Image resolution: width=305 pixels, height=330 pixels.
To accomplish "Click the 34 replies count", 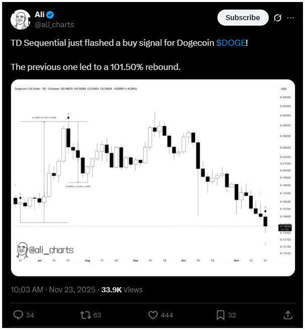I will (30, 315).
